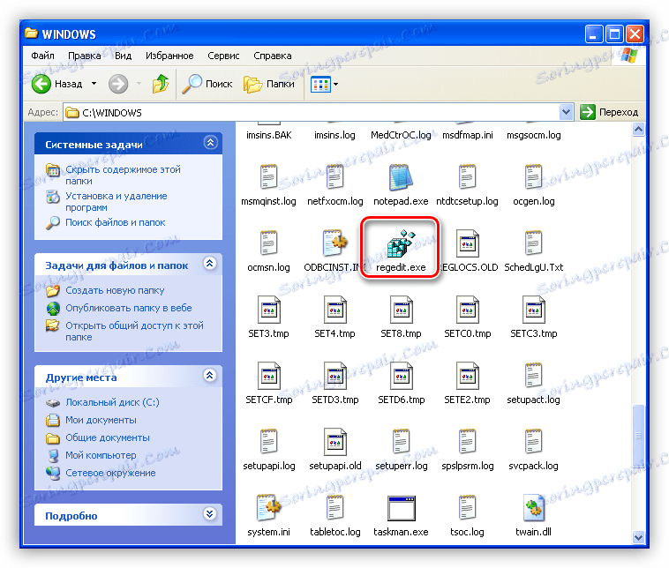669x568 pixels.
Task: Select the SETC3.tmp file icon
Action: tap(533, 310)
